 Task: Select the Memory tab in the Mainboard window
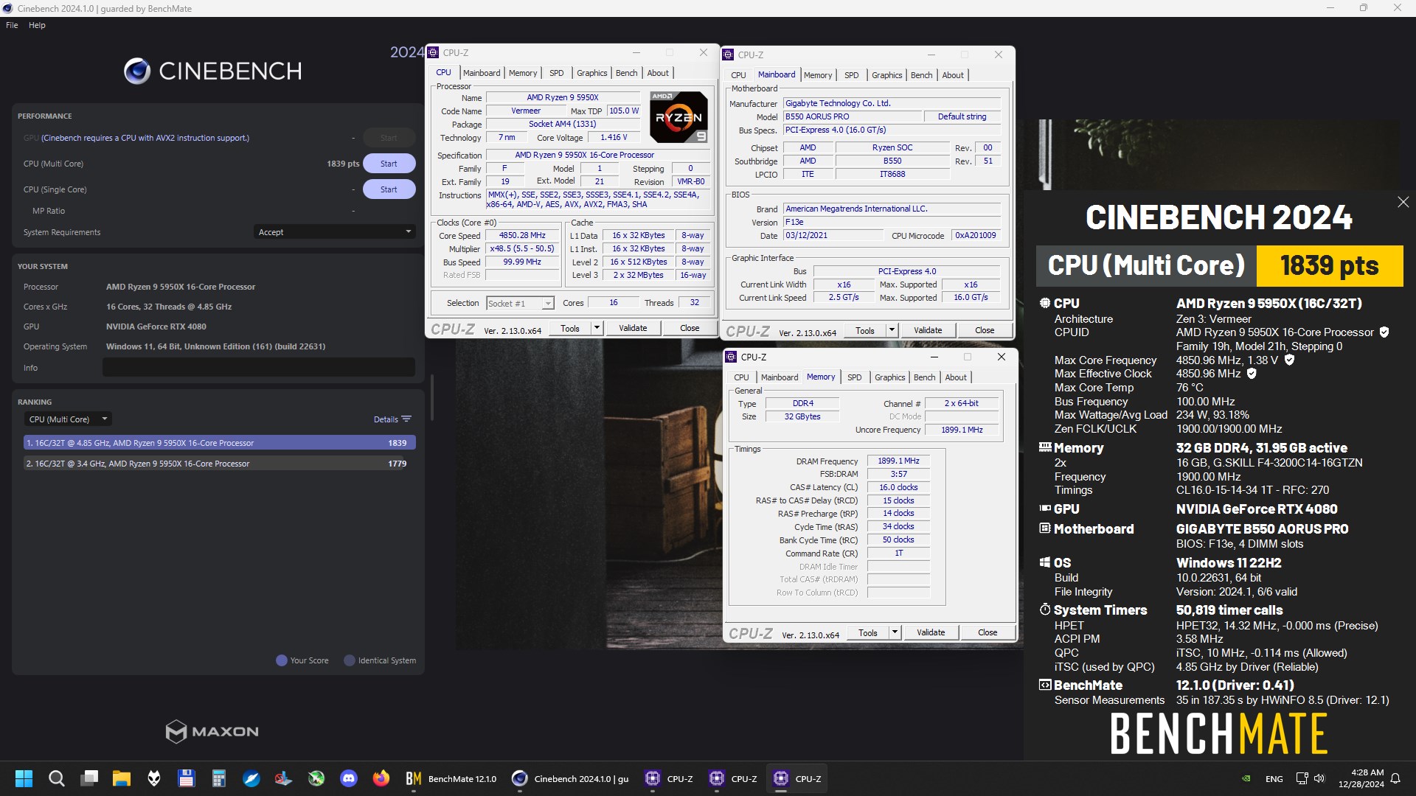[x=818, y=75]
